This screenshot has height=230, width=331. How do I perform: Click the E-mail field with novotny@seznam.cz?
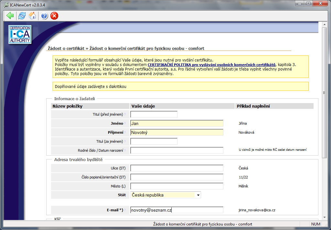coord(177,210)
